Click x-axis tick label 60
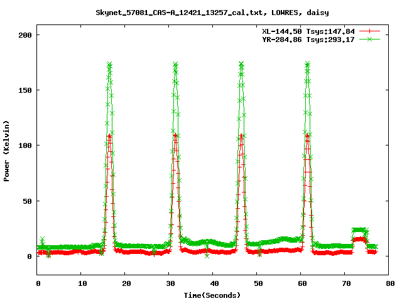402x301 pixels. pos(302,283)
